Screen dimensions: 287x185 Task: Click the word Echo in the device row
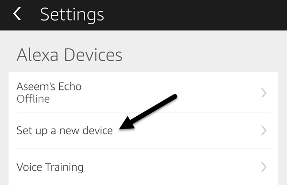pos(70,87)
